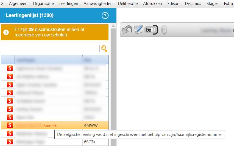The width and height of the screenshot is (234, 146).
Task: Select the Kamille 4MWW student row
Action: 55,125
